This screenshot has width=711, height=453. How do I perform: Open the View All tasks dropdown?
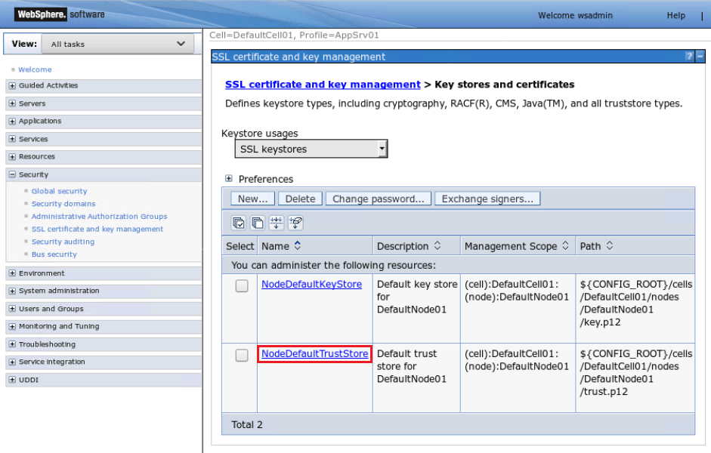[118, 44]
